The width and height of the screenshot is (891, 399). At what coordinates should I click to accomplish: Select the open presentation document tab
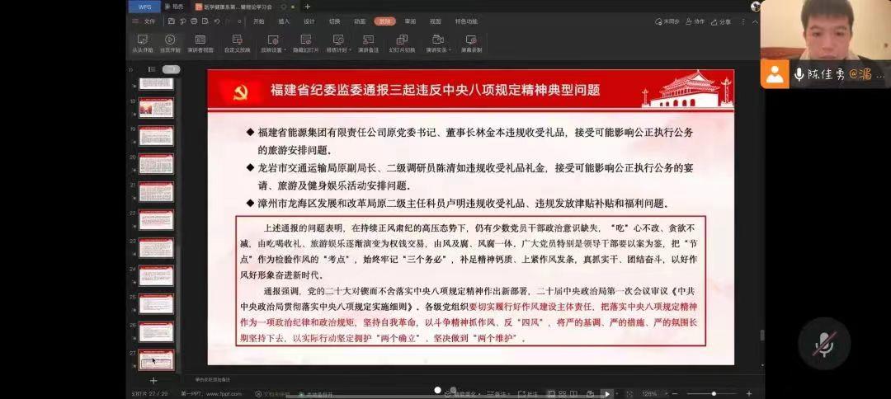(246, 7)
